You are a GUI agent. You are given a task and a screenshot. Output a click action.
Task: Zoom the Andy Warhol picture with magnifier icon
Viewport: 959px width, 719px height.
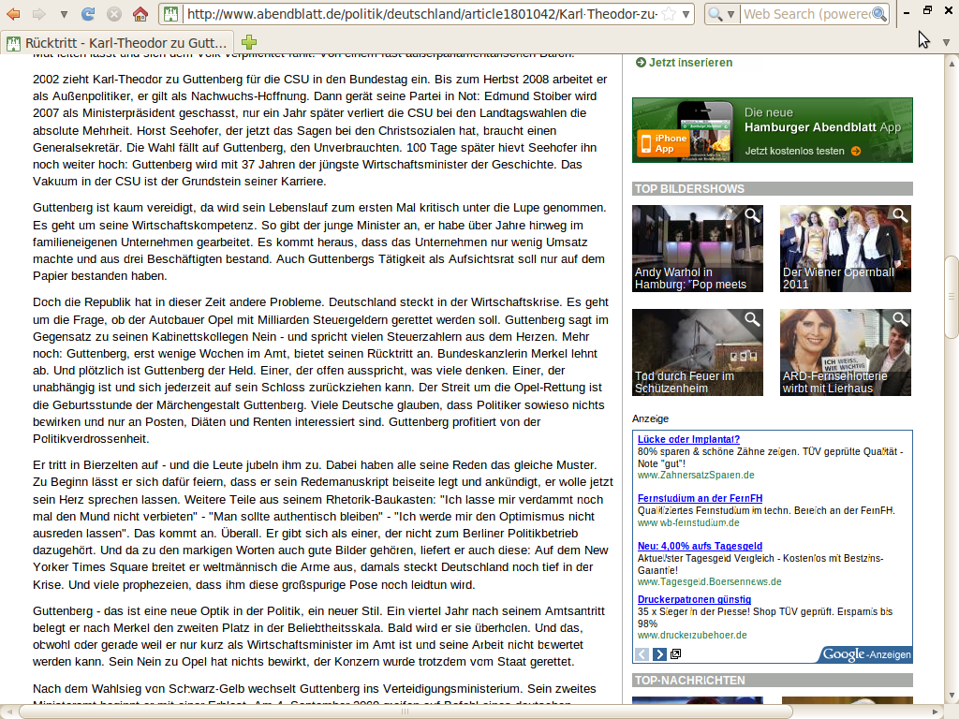pyautogui.click(x=752, y=215)
